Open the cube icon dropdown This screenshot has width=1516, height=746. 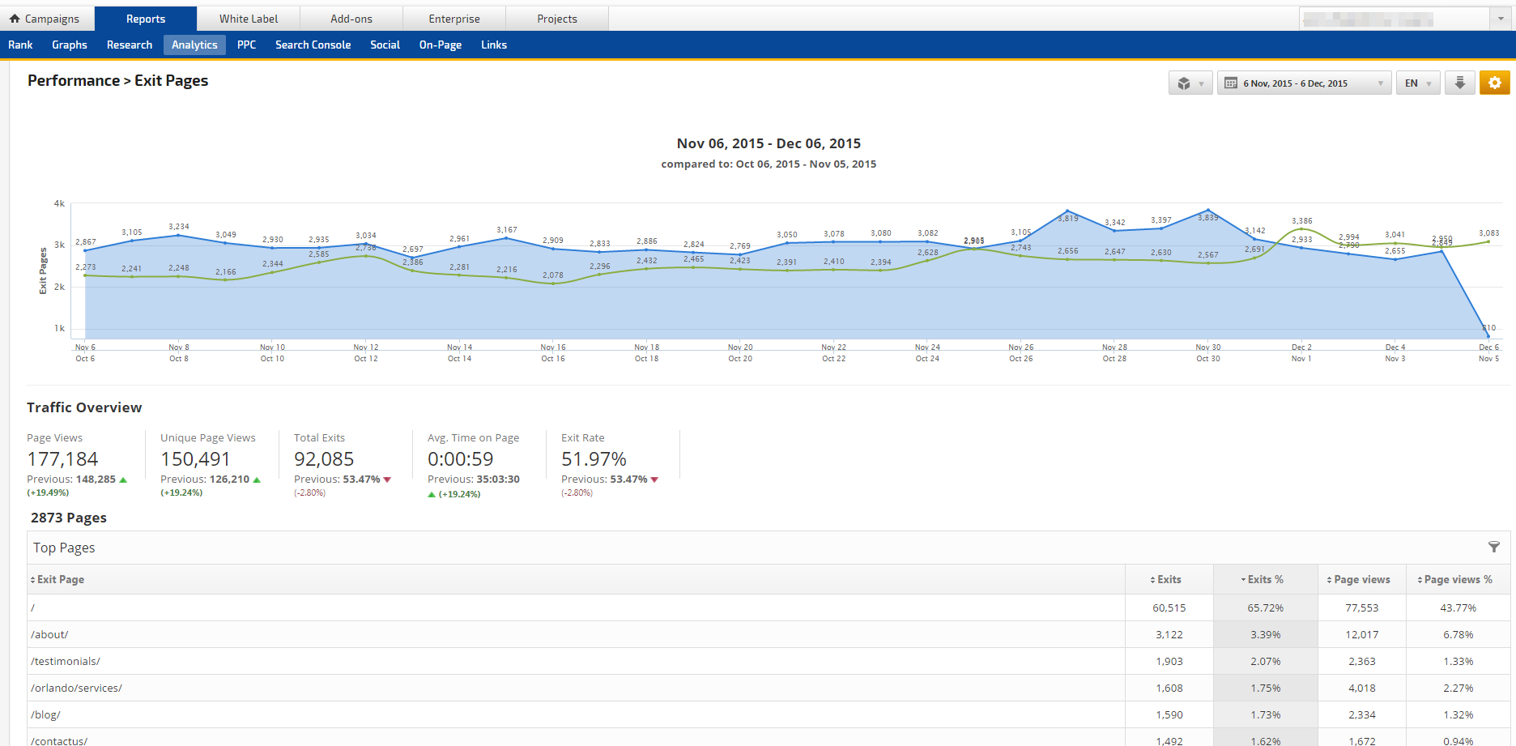(1190, 83)
